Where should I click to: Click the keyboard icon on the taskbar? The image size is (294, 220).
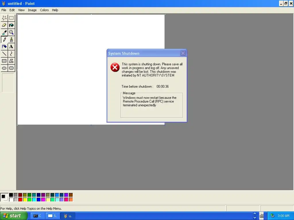pos(262,216)
